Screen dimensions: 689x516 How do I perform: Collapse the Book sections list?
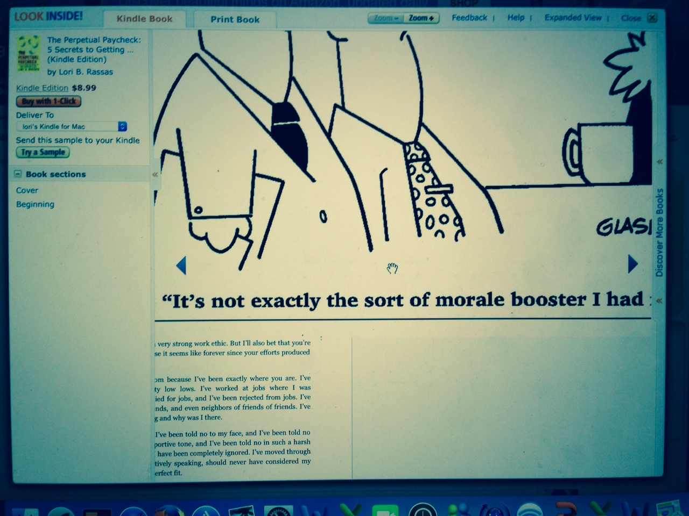click(x=18, y=174)
